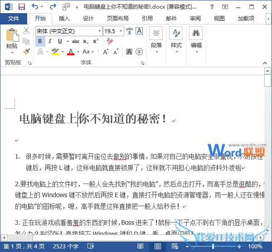Screen dimensions: 272x252
Task: Customize quick access toolbar dropdown
Action: pyautogui.click(x=77, y=7)
